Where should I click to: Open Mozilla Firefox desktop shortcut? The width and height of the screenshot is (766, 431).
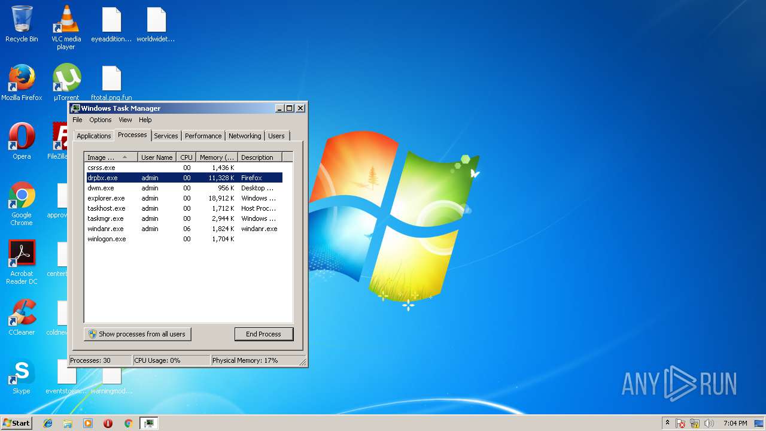[x=22, y=83]
